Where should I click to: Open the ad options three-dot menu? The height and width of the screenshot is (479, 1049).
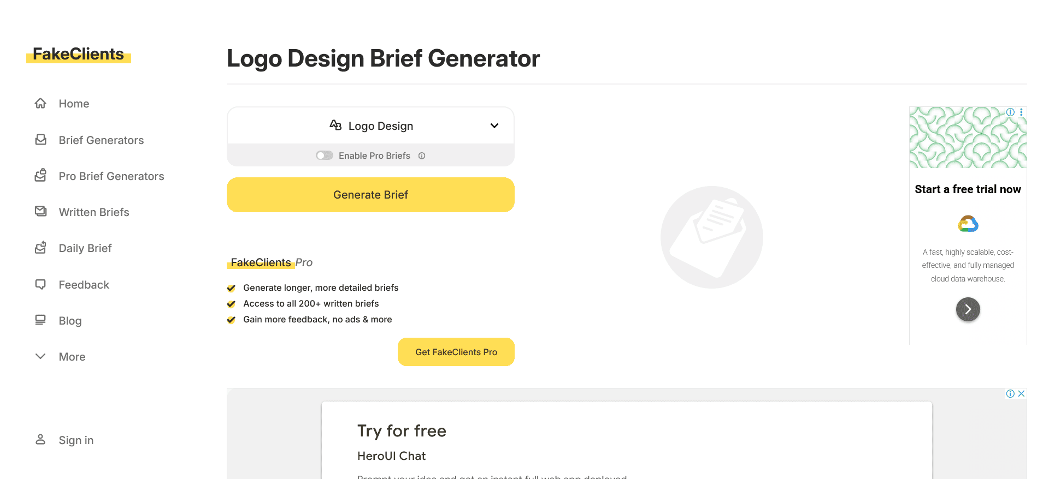pyautogui.click(x=1021, y=112)
